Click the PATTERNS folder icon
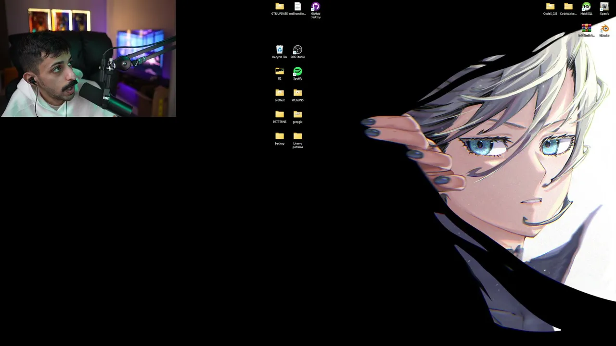The height and width of the screenshot is (346, 616). [280, 114]
